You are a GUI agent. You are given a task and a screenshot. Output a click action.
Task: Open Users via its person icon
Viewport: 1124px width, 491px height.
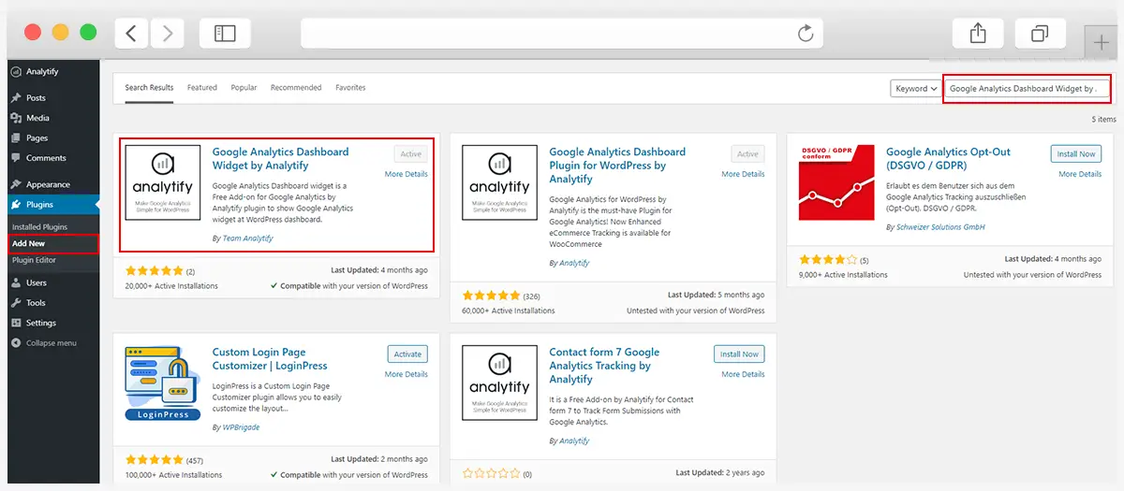coord(16,282)
